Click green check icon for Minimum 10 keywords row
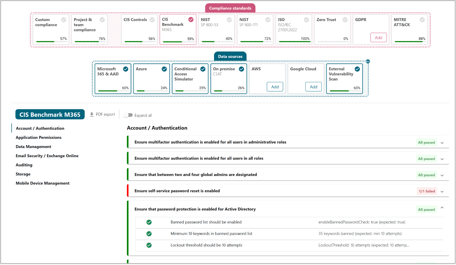The height and width of the screenshot is (265, 456). pyautogui.click(x=149, y=234)
